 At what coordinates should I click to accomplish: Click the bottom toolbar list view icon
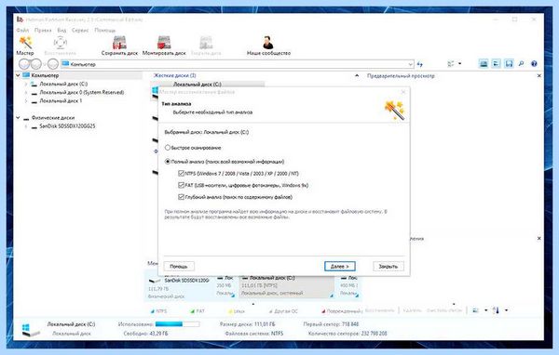coord(475,310)
